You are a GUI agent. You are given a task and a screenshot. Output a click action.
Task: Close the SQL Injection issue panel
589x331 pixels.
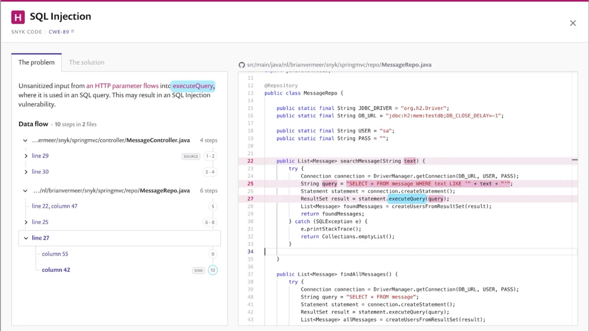pos(573,23)
